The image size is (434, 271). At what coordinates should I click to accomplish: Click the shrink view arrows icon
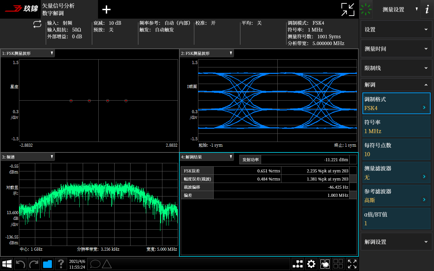point(348,9)
